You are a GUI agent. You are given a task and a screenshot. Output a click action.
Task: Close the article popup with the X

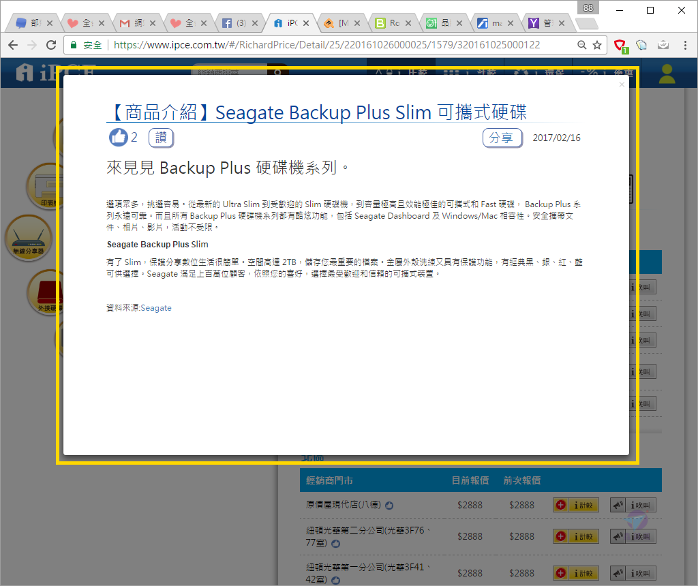(x=622, y=84)
